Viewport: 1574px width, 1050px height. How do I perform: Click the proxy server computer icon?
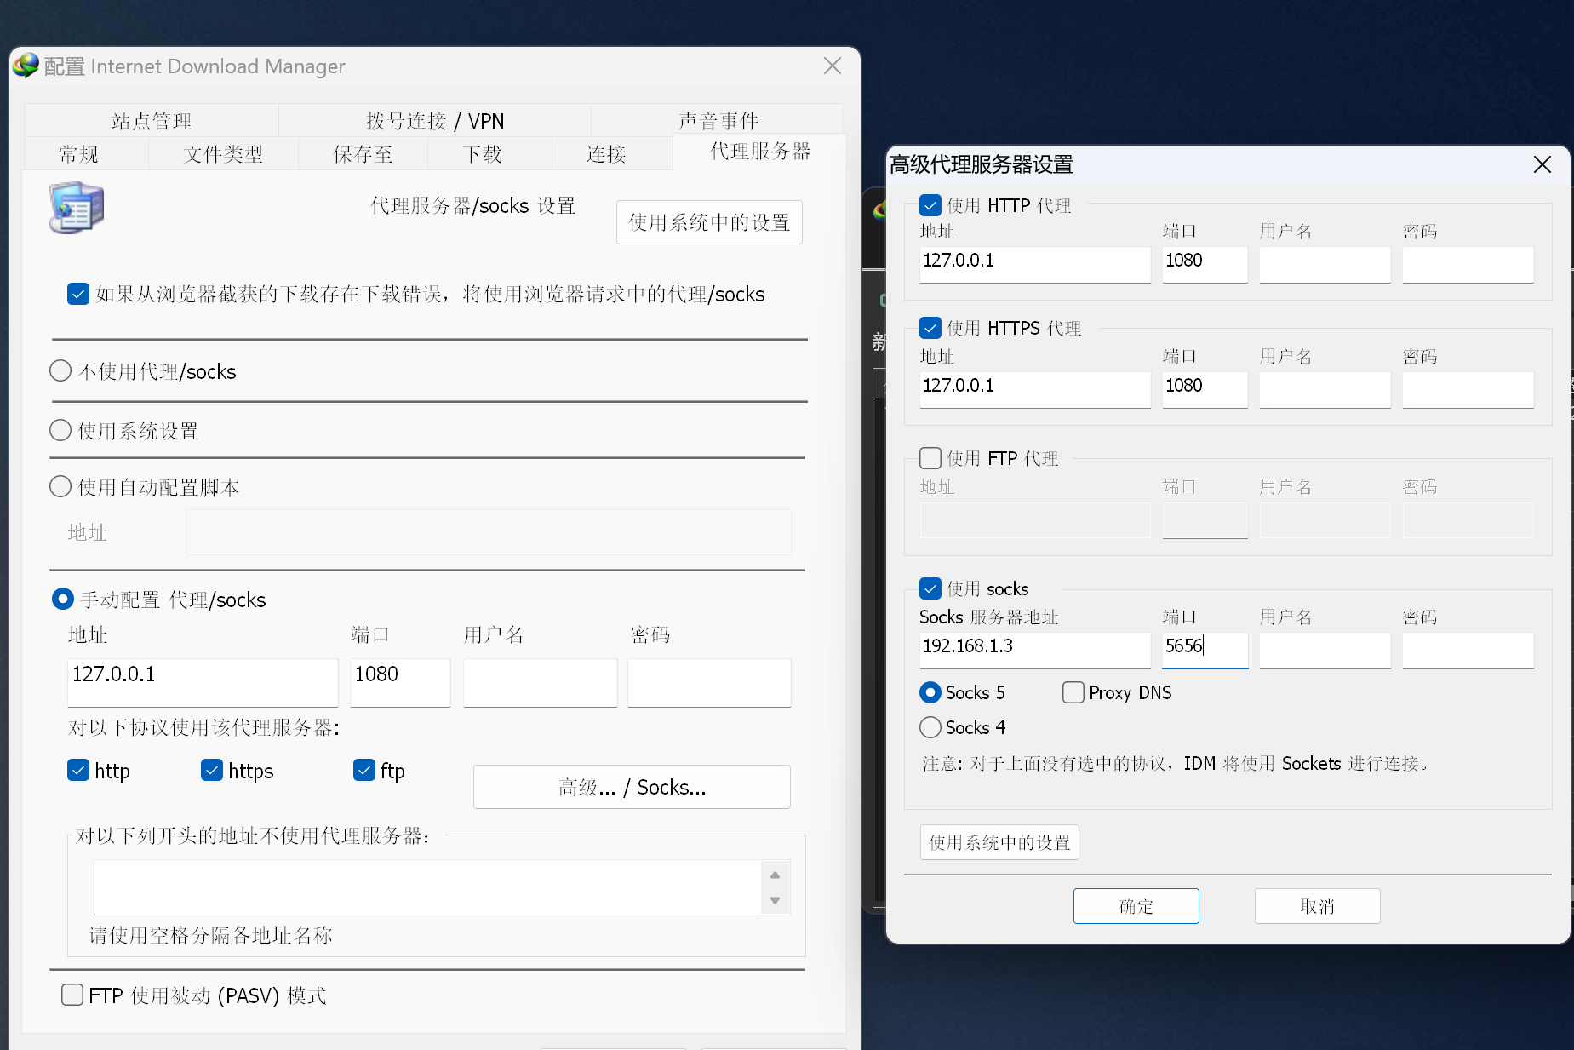pos(77,207)
